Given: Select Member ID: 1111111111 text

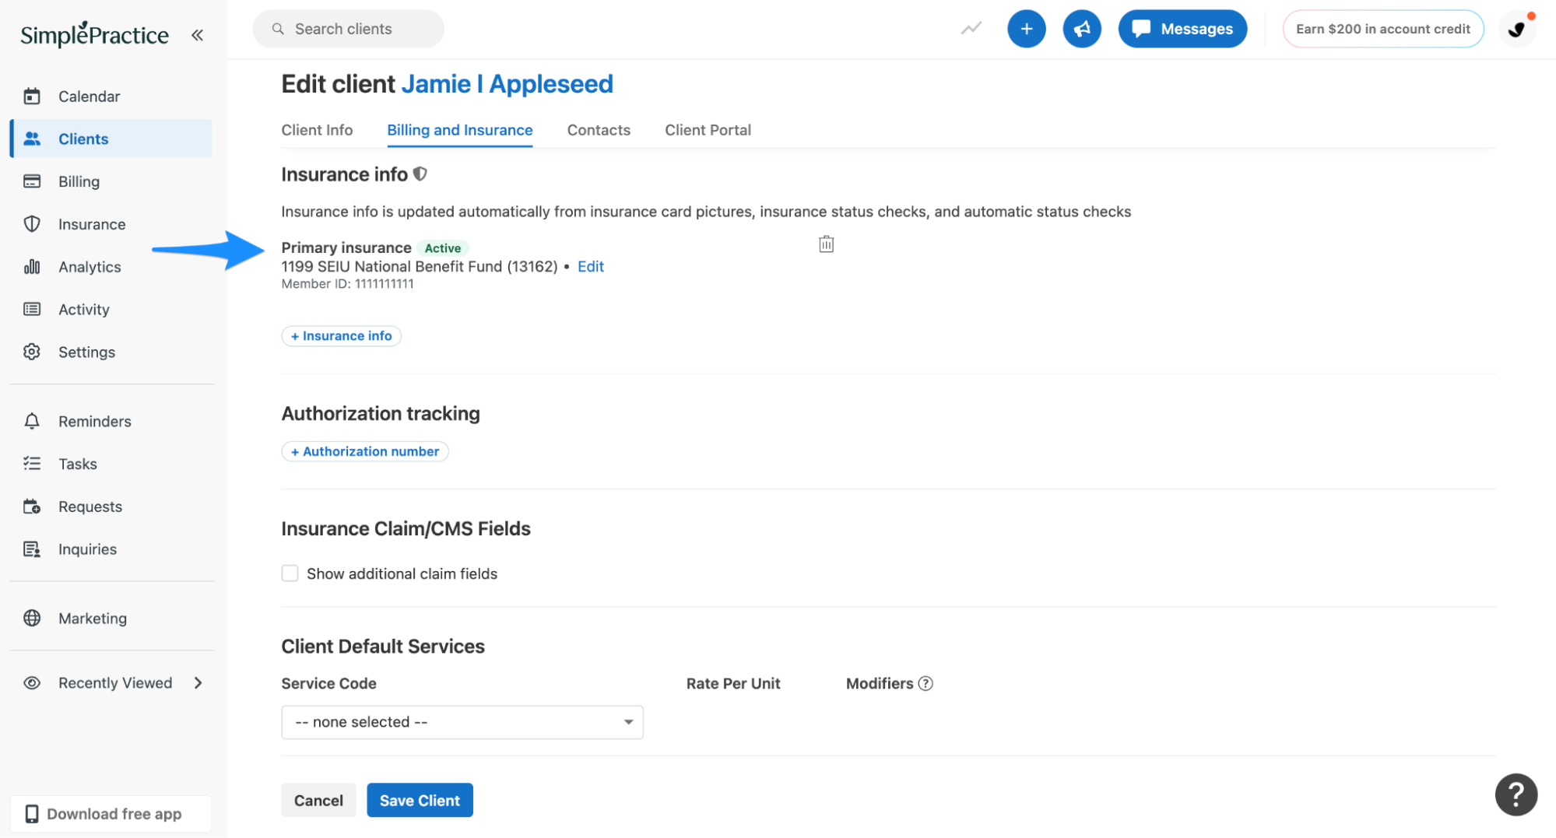Looking at the screenshot, I should point(347,284).
